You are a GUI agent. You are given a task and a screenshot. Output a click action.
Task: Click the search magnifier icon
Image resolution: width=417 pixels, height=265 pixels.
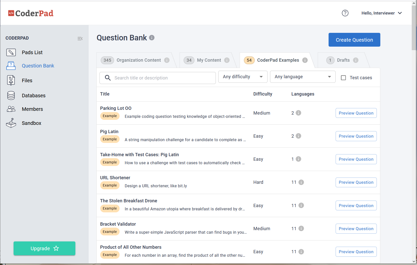108,78
